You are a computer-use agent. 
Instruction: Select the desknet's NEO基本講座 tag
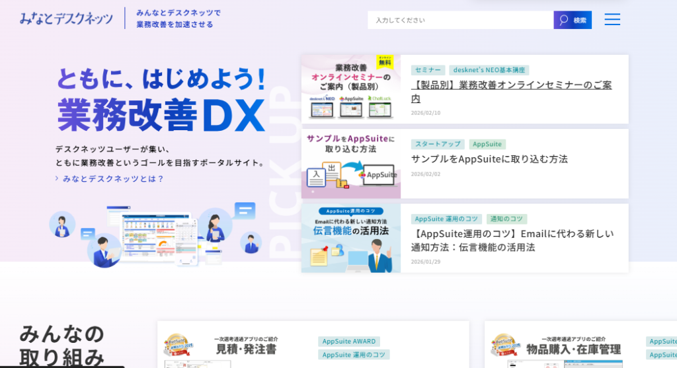(489, 70)
